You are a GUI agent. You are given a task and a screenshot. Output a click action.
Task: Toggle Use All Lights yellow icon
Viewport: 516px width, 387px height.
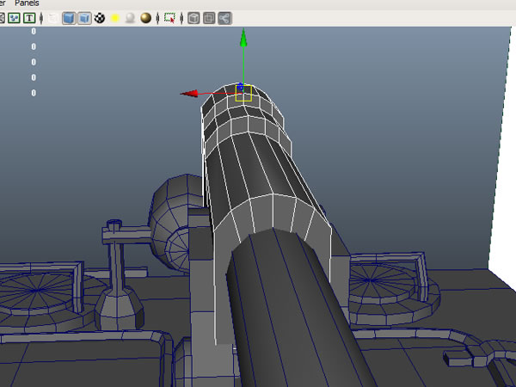(x=115, y=18)
